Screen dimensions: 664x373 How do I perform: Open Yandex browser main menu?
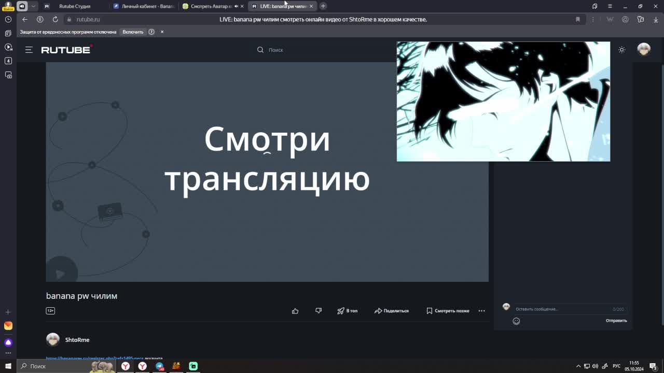pos(610,6)
